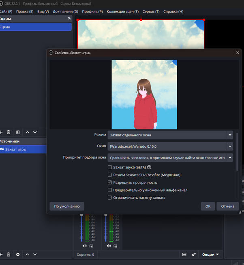Mute the right mixer channel speaker icon

(109, 246)
